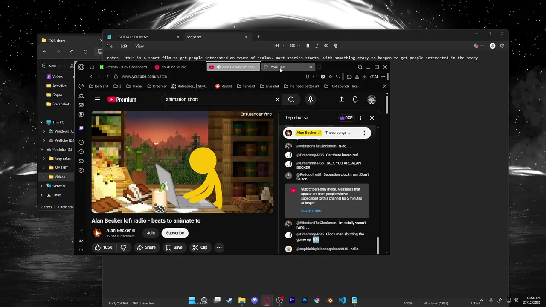Clear the YouTube search text
The height and width of the screenshot is (307, 546).
pyautogui.click(x=277, y=99)
